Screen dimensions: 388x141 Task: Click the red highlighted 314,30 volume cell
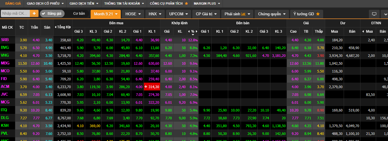coord(152,87)
